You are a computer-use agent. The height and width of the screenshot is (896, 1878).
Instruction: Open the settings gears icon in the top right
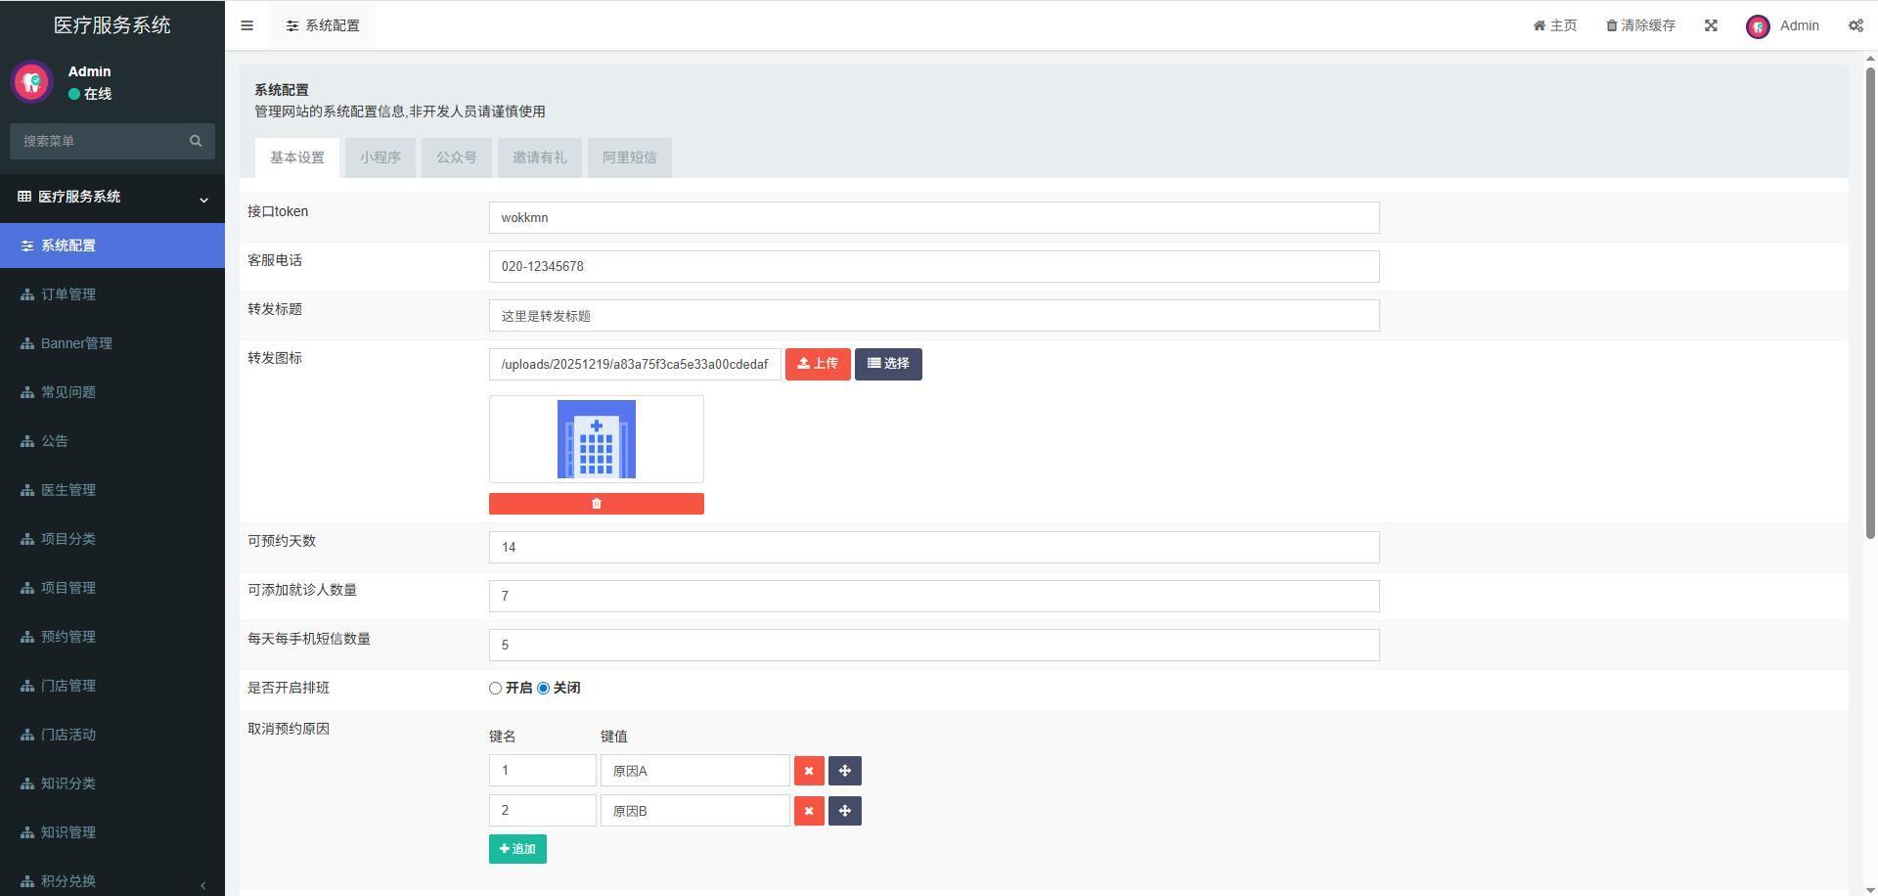[1856, 25]
